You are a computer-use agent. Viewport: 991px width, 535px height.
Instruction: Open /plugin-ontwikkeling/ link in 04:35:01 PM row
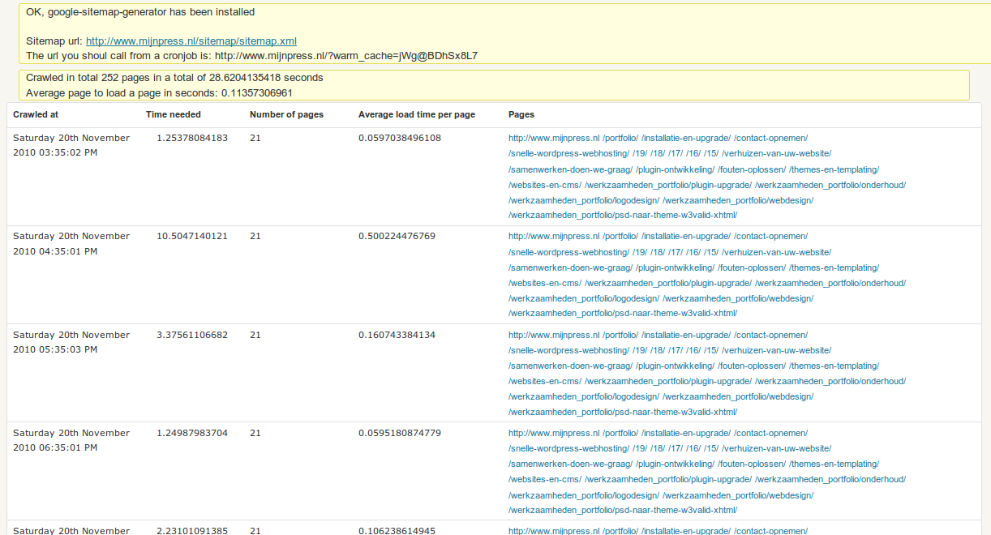point(675,267)
